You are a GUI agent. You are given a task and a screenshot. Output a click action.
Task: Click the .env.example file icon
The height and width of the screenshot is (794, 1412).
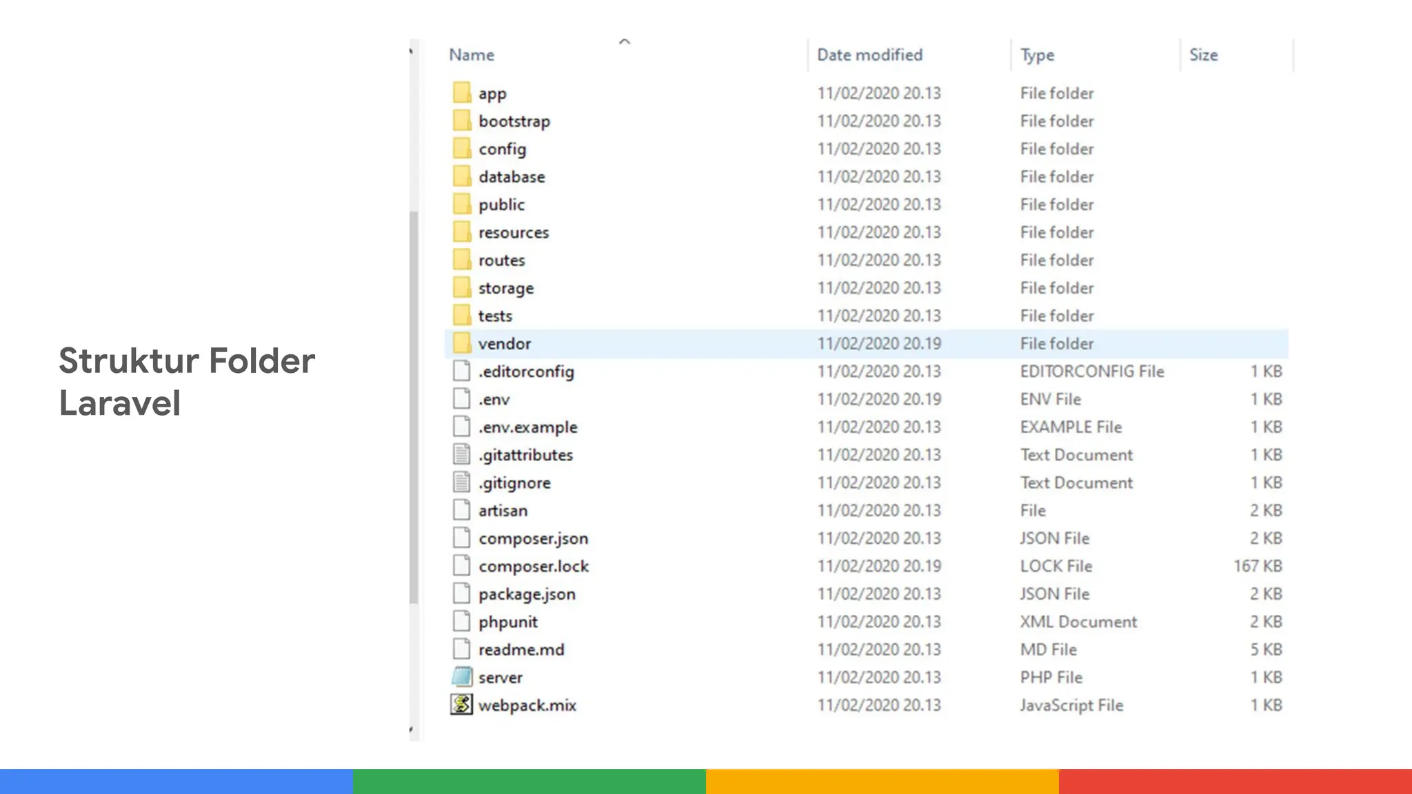click(x=461, y=427)
